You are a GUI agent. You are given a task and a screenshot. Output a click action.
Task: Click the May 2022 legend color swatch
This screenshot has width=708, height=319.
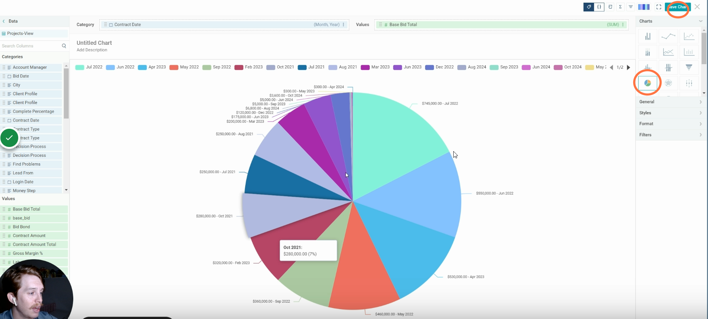point(174,67)
